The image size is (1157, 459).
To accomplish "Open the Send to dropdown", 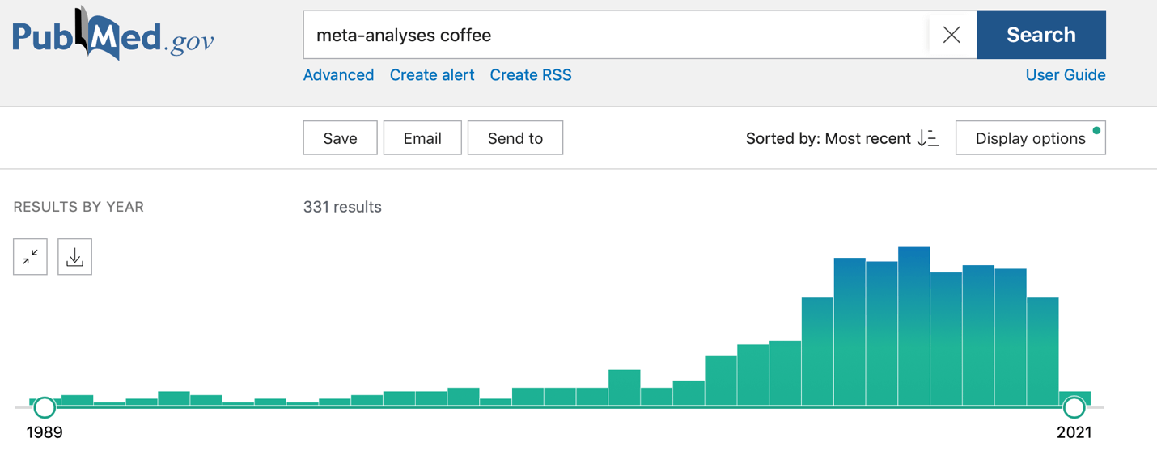I will pyautogui.click(x=515, y=138).
